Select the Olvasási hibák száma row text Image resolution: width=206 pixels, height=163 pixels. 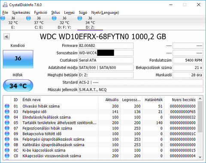point(41,106)
